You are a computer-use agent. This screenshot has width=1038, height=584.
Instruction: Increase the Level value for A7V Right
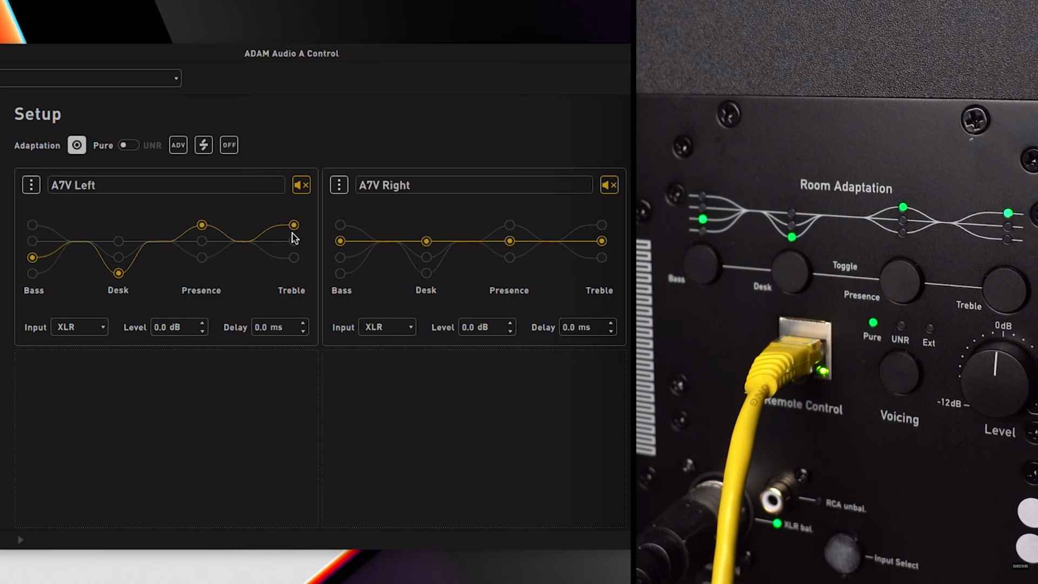click(510, 323)
